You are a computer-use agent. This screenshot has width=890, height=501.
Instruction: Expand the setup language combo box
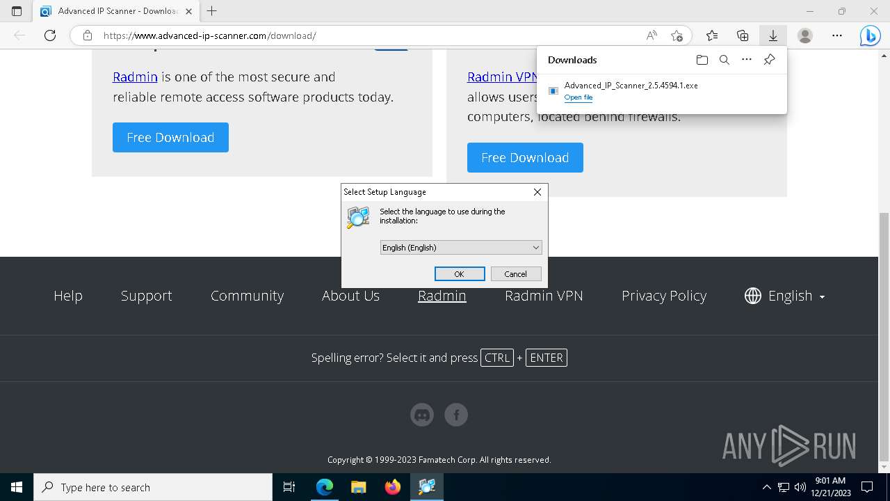(x=461, y=248)
